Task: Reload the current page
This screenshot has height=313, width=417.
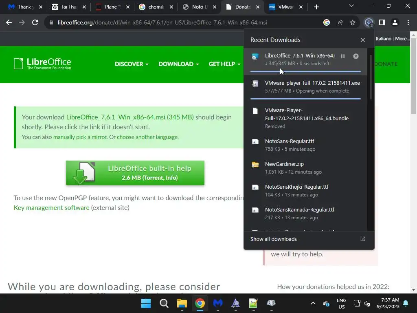Action: (35, 23)
